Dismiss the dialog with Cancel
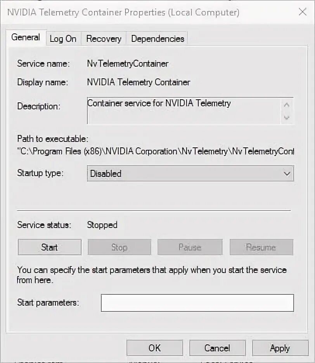 217,348
